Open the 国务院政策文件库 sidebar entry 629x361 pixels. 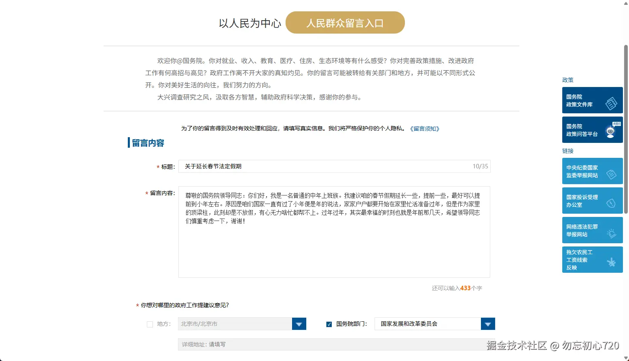pyautogui.click(x=585, y=100)
